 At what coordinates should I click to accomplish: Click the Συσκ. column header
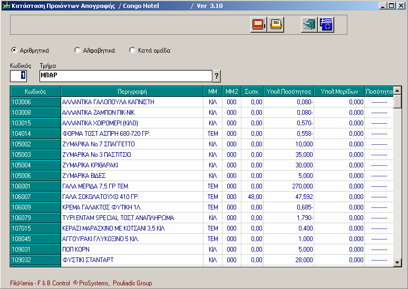pyautogui.click(x=252, y=92)
